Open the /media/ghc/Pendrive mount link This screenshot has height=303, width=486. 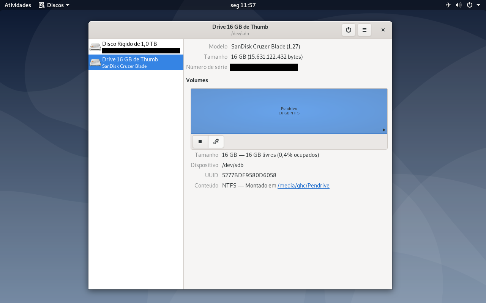pyautogui.click(x=303, y=186)
